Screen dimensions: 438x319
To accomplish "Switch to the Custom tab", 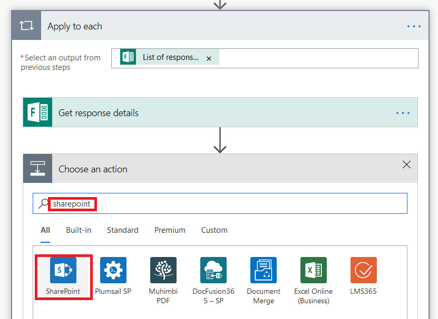I will coord(215,230).
